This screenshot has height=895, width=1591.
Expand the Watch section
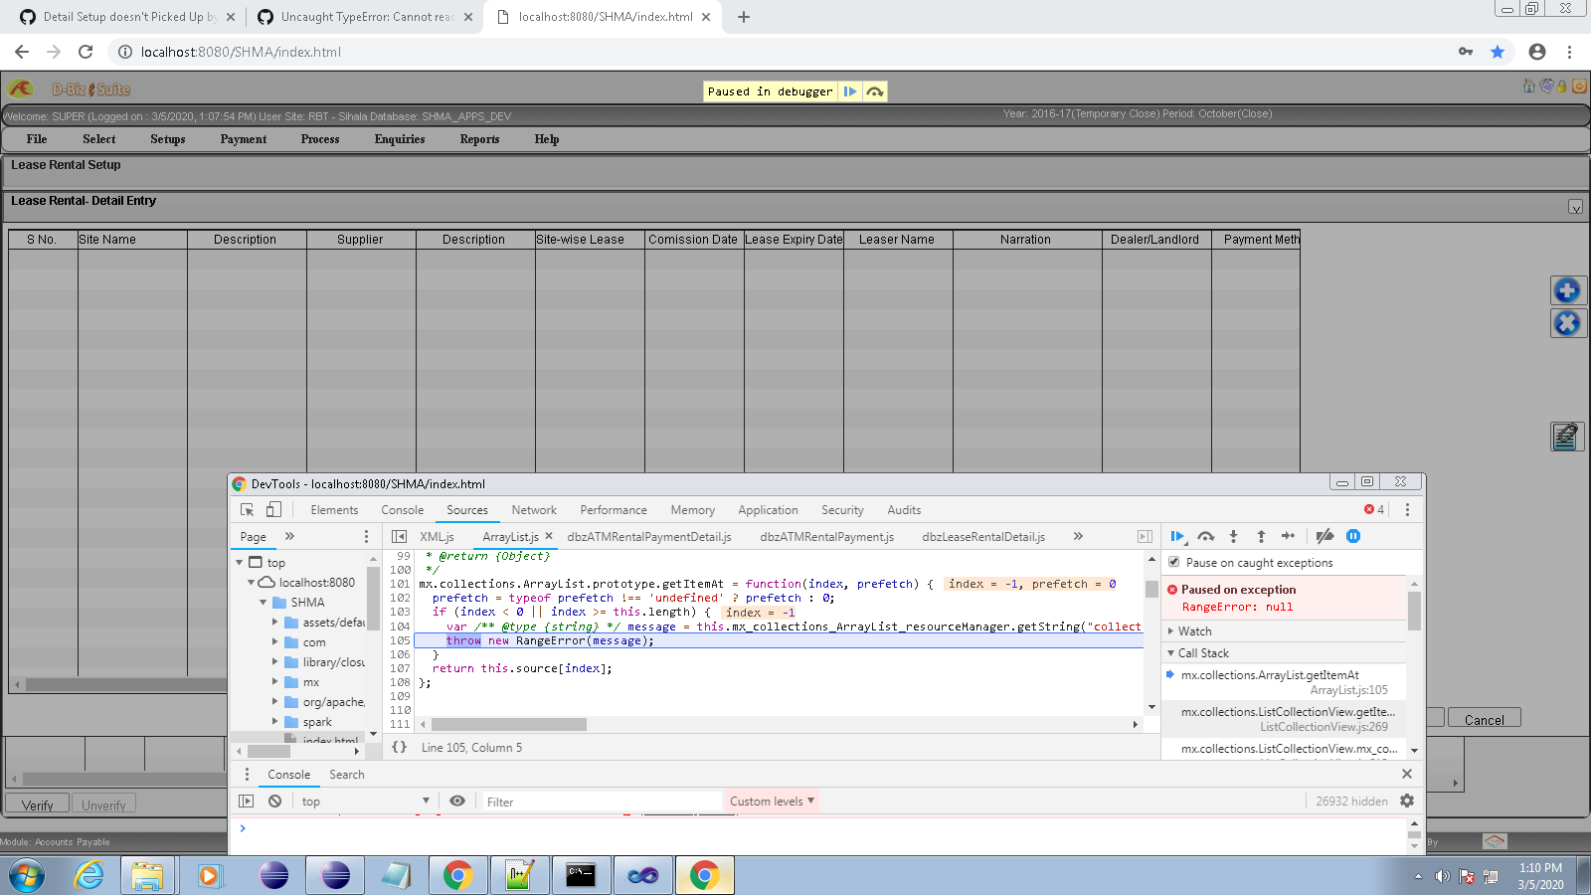point(1170,630)
